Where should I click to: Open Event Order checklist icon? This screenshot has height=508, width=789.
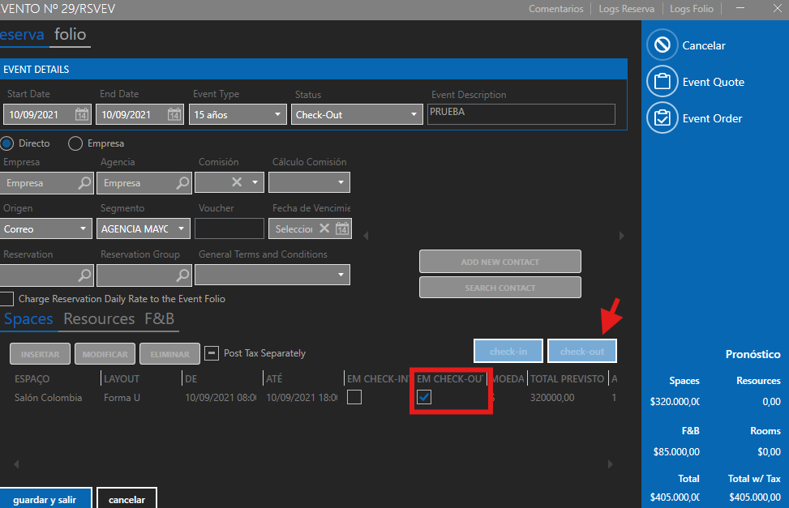coord(662,118)
